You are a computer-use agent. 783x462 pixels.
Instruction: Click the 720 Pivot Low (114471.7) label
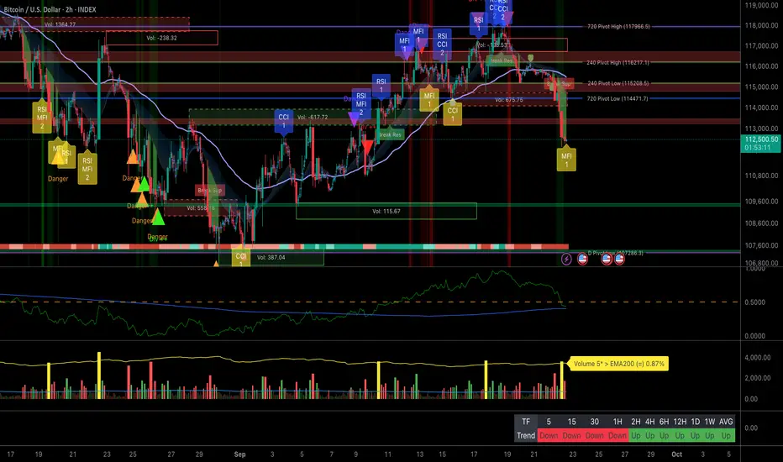(x=617, y=99)
